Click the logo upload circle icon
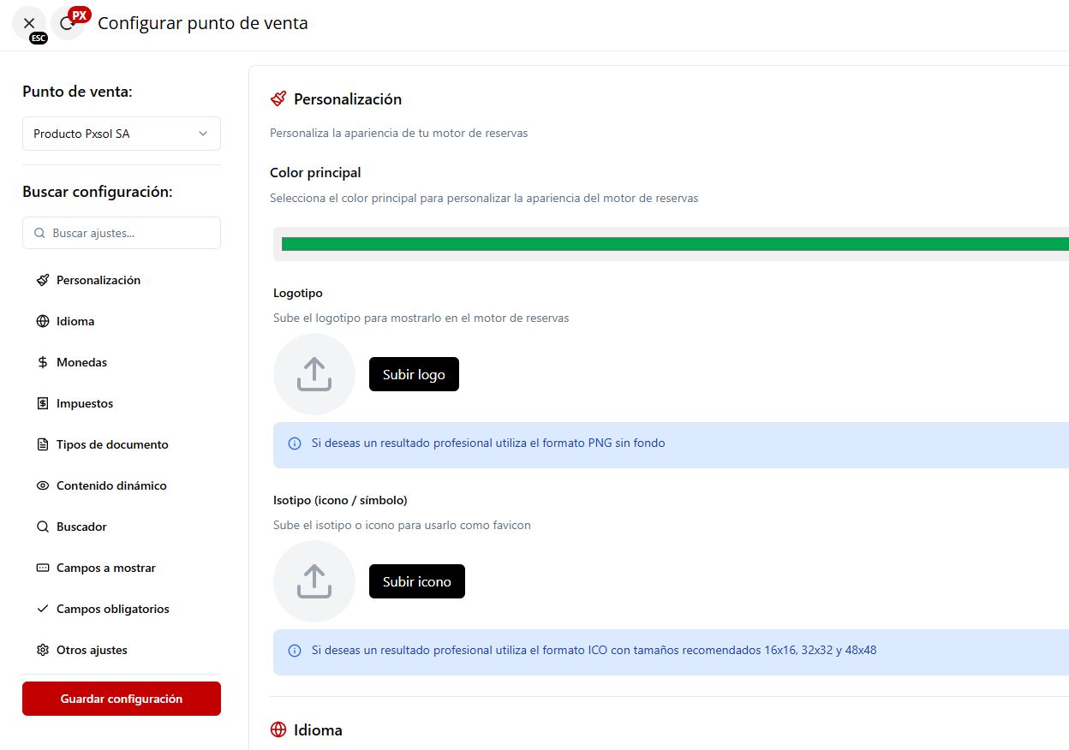 [x=314, y=374]
